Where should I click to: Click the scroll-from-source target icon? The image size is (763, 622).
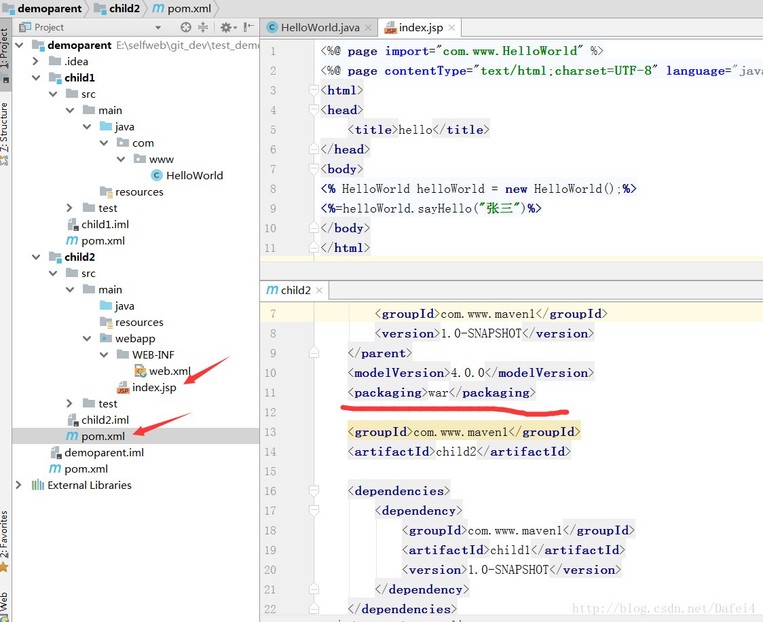coord(186,27)
